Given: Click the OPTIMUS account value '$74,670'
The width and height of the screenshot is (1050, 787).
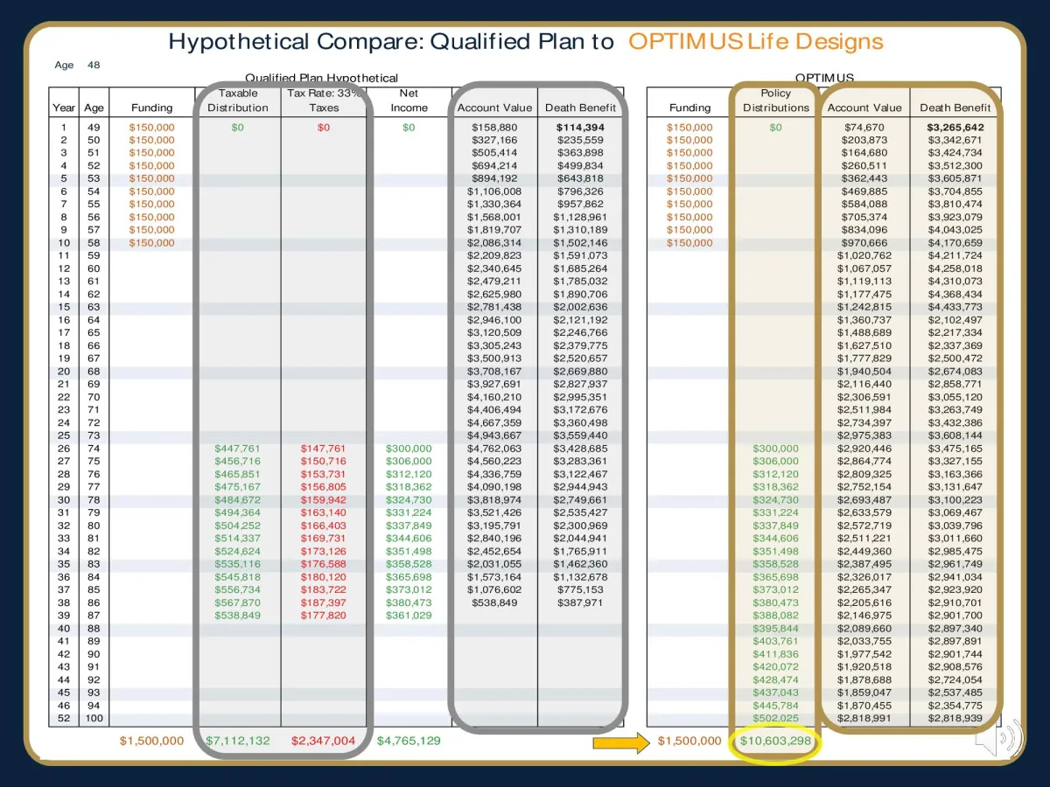Looking at the screenshot, I should click(864, 127).
